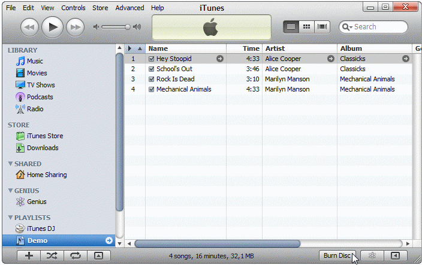Viewport: 422px width, 265px height.
Task: Toggle shuffle
Action: (52, 255)
